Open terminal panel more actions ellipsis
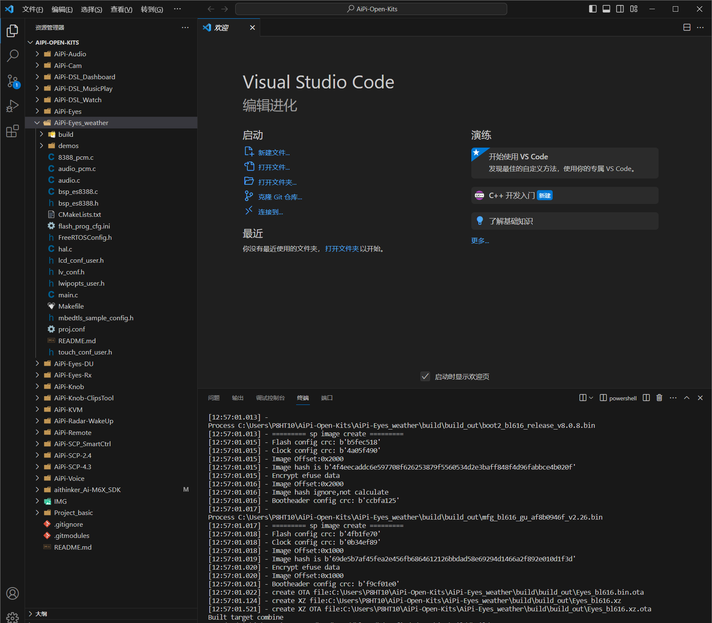The height and width of the screenshot is (623, 712). [x=673, y=398]
